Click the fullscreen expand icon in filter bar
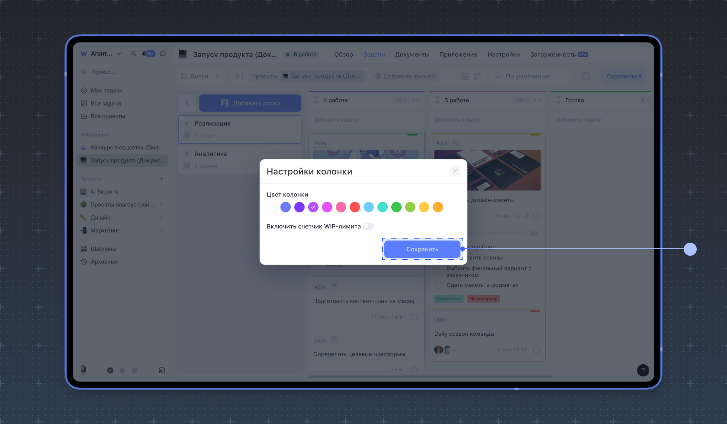This screenshot has width=727, height=424. [x=477, y=77]
